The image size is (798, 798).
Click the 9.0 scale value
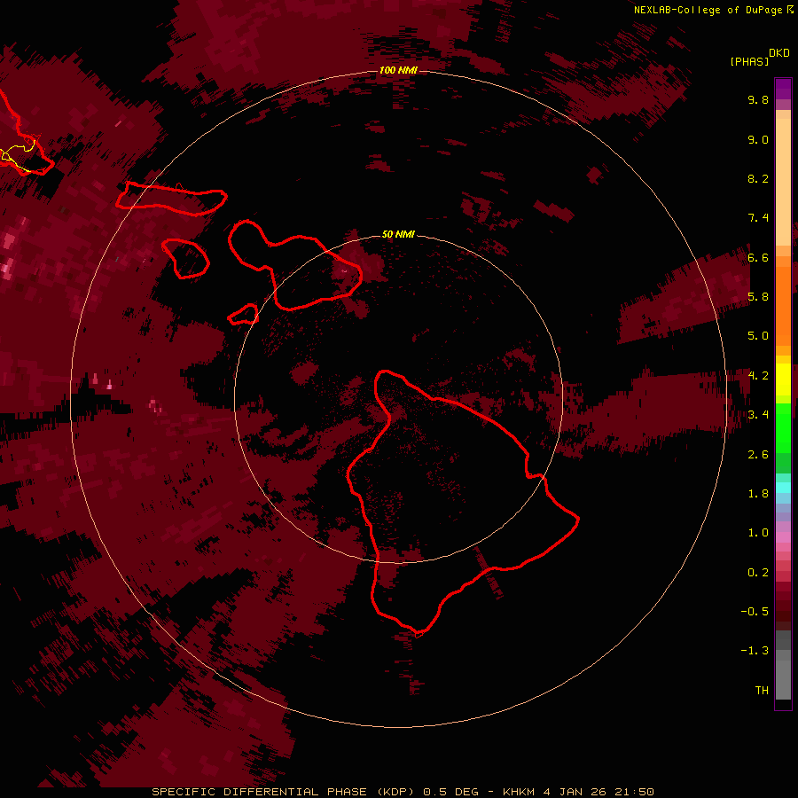click(x=758, y=139)
